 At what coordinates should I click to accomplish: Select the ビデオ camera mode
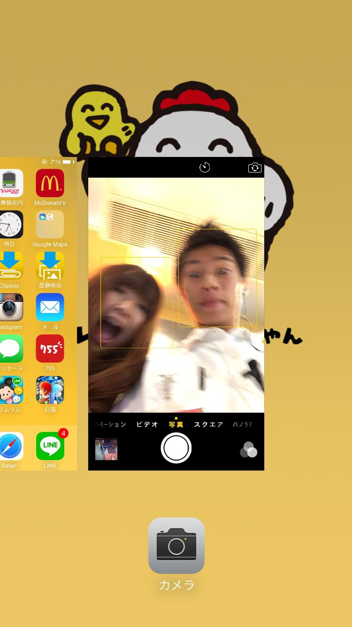(147, 424)
